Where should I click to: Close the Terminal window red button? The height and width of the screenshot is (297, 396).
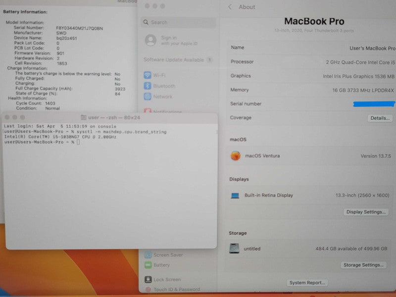point(7,117)
